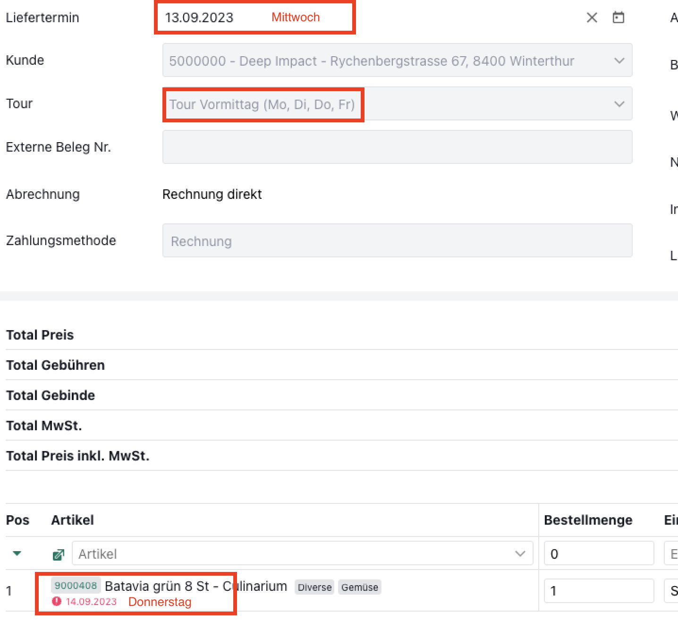Open the calendar date picker icon
The width and height of the screenshot is (678, 630).
click(618, 18)
